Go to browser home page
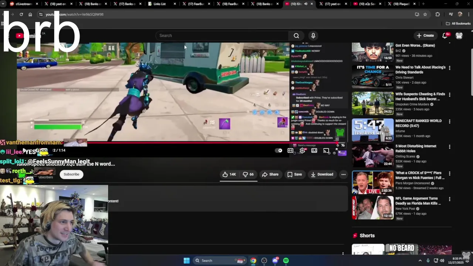The width and height of the screenshot is (473, 266). (30, 14)
